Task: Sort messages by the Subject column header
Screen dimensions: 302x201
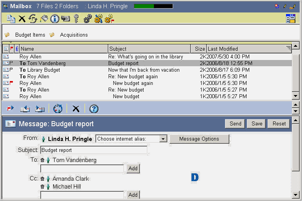Action: [148, 49]
